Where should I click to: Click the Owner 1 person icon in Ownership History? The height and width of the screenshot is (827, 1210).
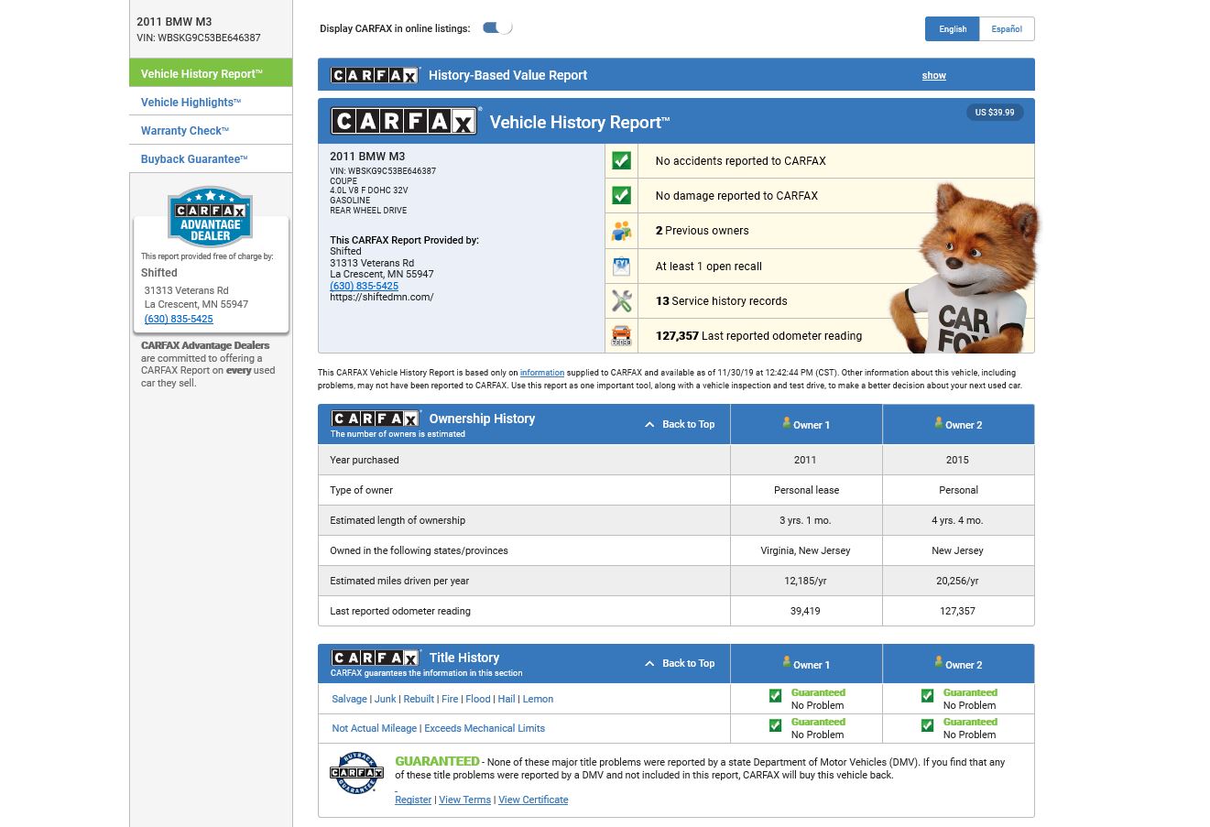click(x=786, y=423)
